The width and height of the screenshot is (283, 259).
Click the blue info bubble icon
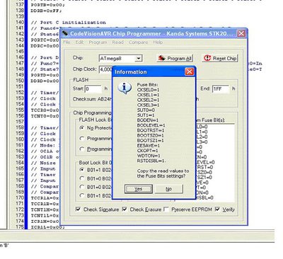click(x=125, y=88)
